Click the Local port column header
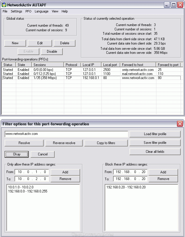185x237 pixels. [x=111, y=65]
